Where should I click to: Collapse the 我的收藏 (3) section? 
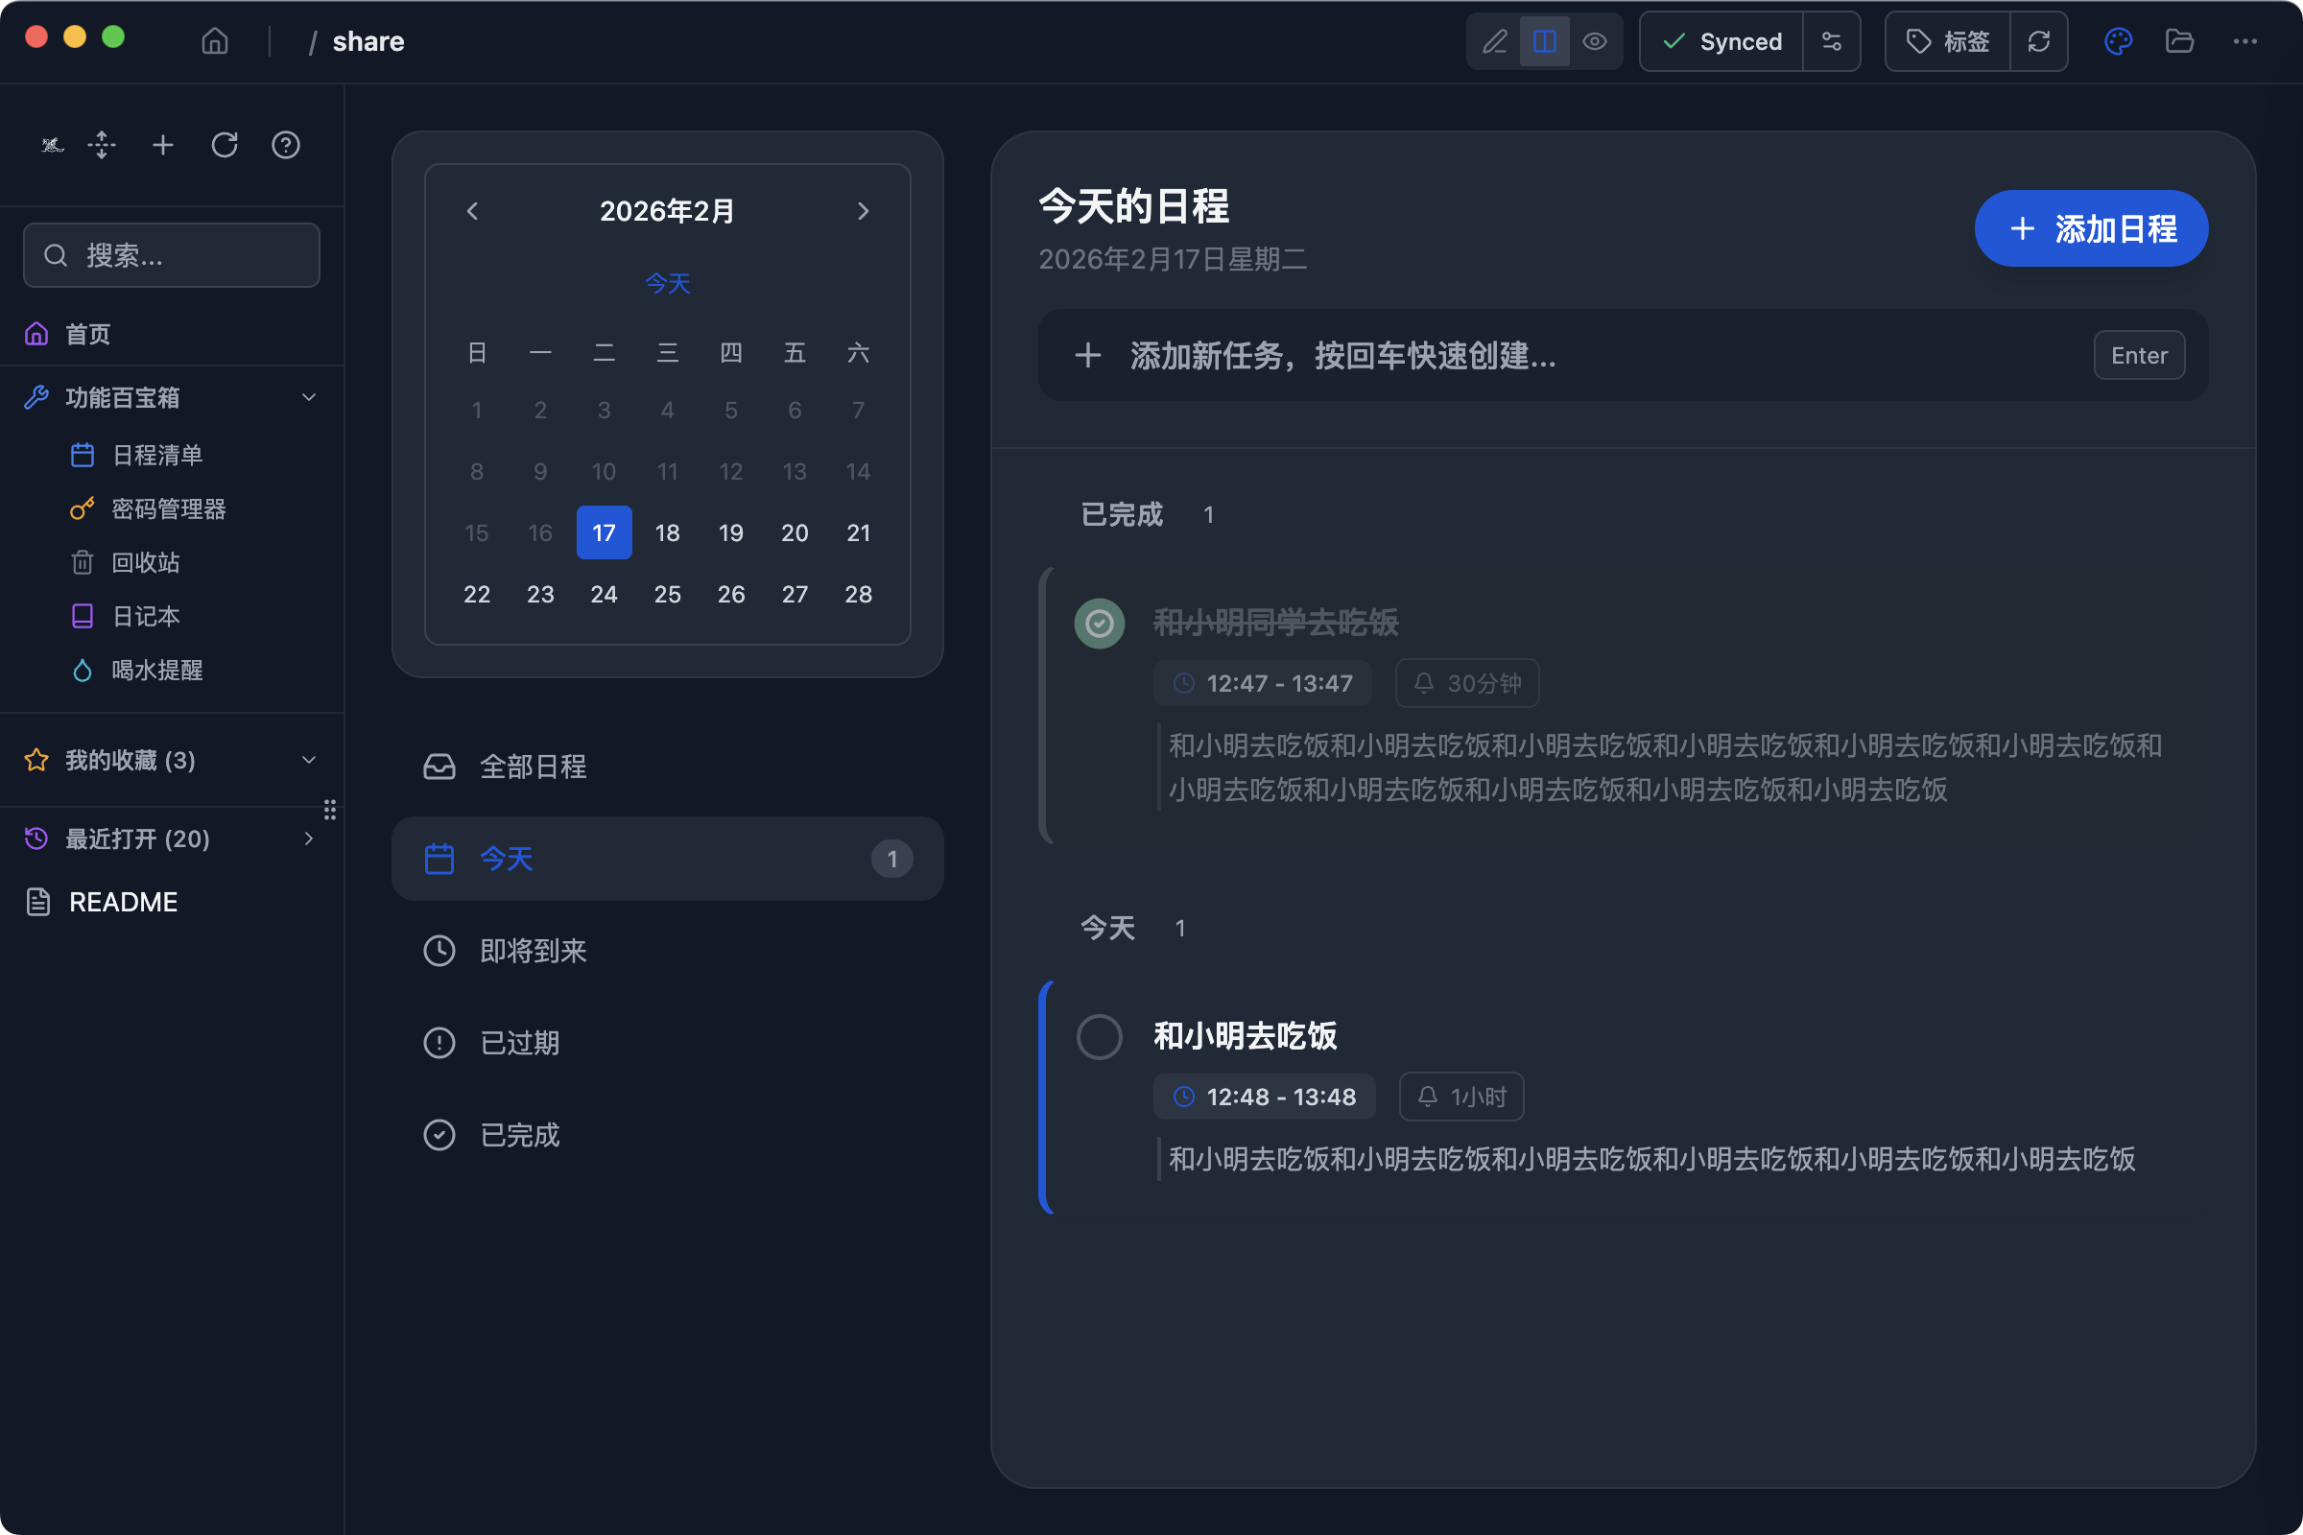[308, 760]
